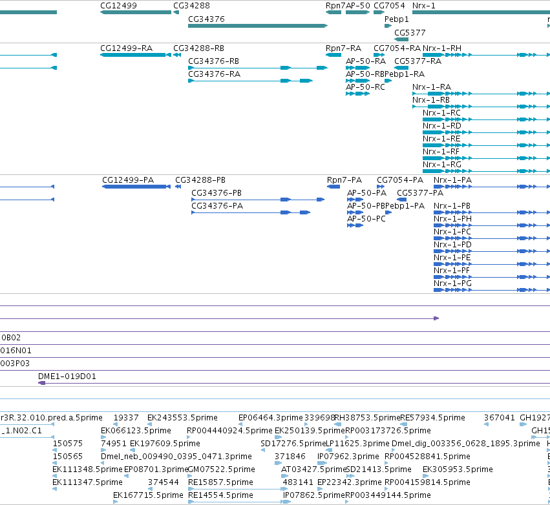The width and height of the screenshot is (550, 505).
Task: Click protein AP-50-PB
Action: point(366,206)
